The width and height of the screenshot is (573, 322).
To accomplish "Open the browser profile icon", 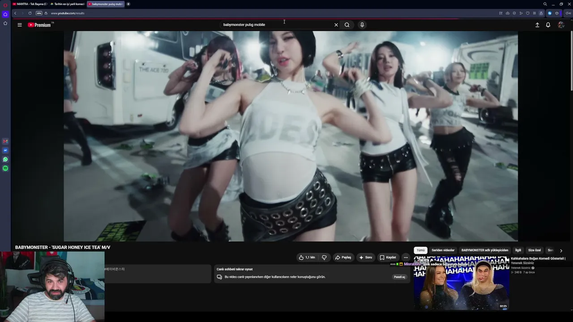I will [541, 13].
